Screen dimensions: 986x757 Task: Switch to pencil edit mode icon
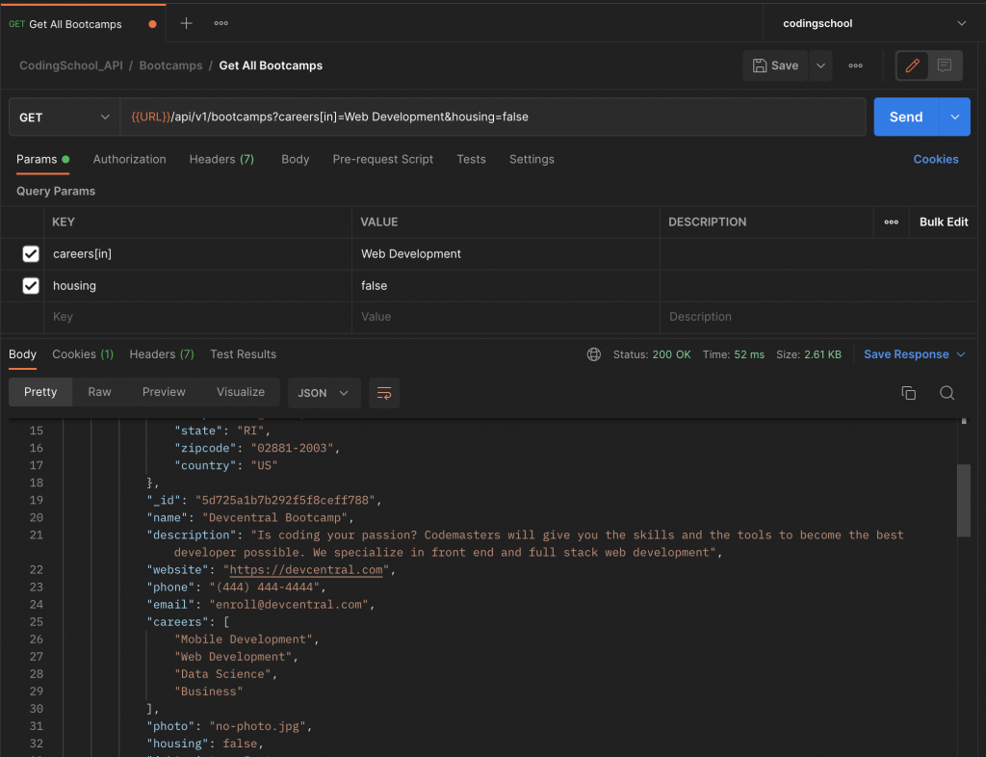point(913,65)
